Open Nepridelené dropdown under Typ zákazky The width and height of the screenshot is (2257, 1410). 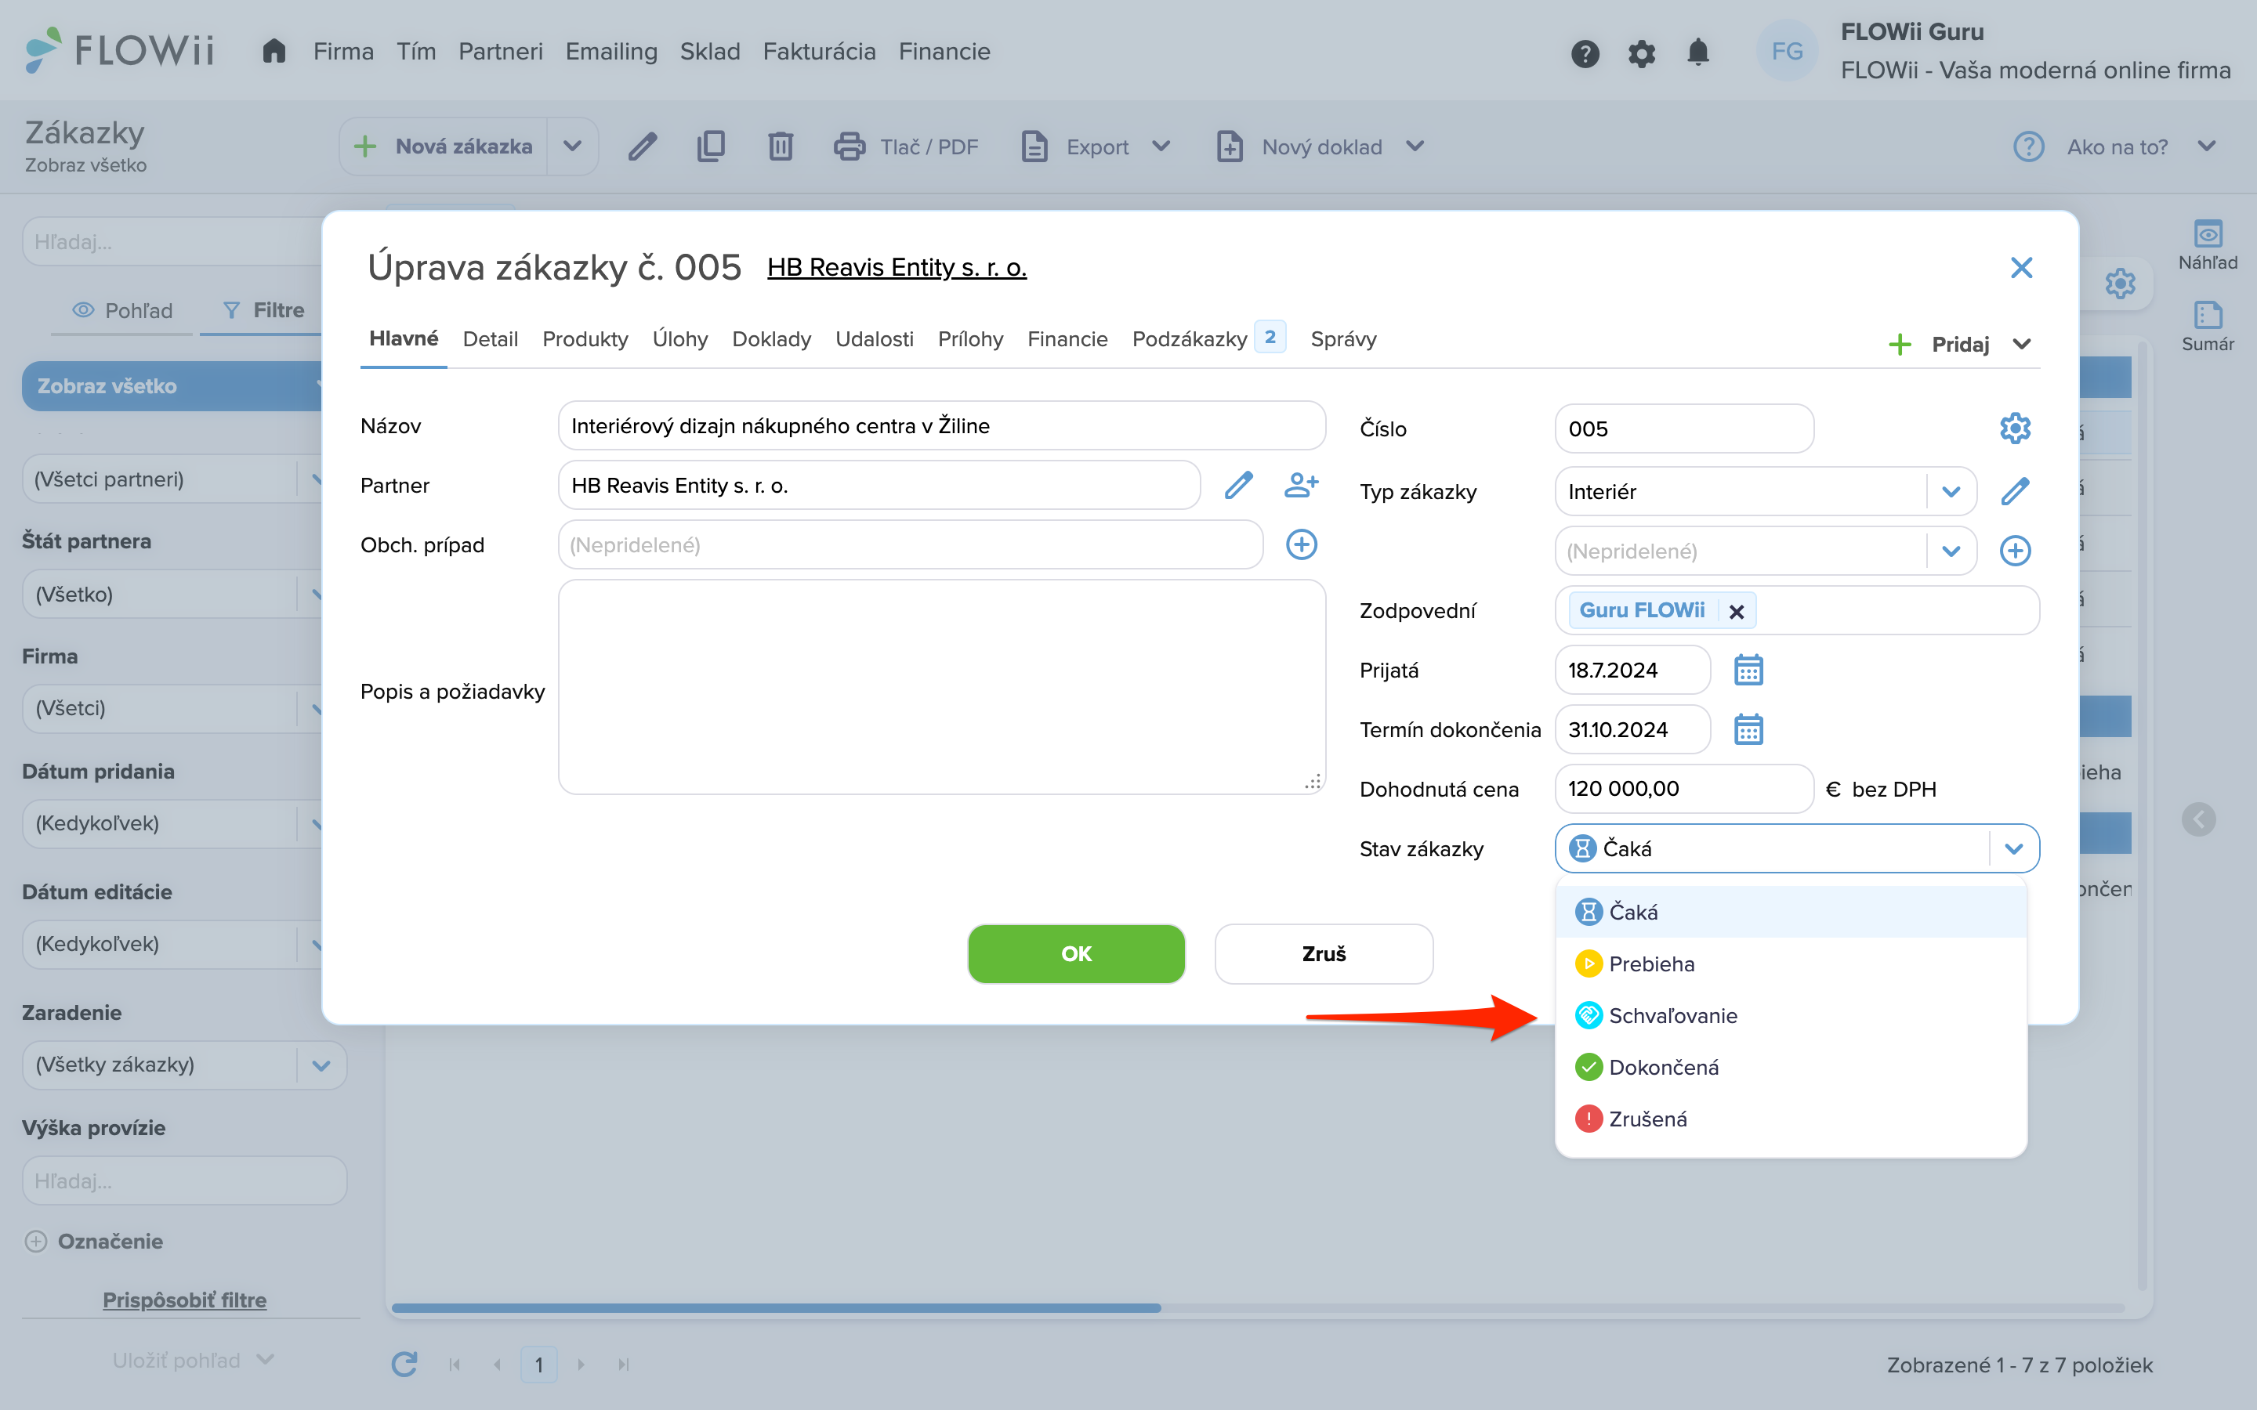(1951, 551)
